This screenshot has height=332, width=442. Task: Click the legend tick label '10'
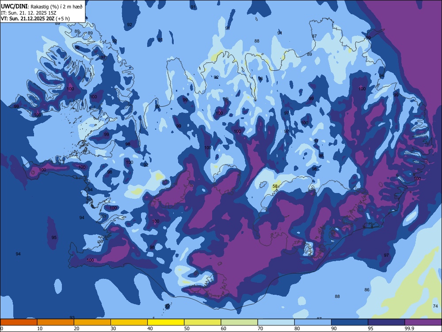click(40, 328)
